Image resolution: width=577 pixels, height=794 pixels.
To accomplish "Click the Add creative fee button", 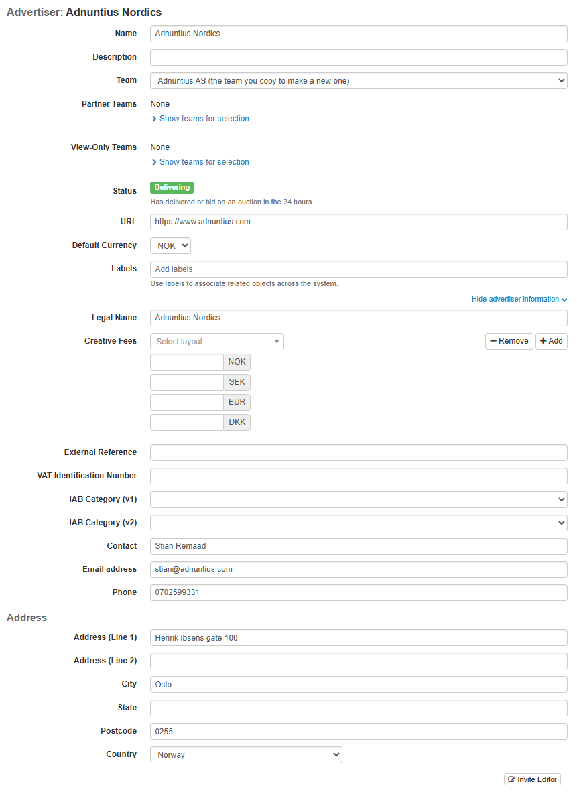I will pos(551,341).
